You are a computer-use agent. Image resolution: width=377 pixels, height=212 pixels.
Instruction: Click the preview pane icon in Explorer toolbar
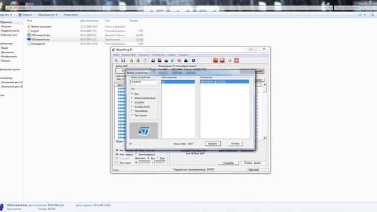pyautogui.click(x=372, y=15)
